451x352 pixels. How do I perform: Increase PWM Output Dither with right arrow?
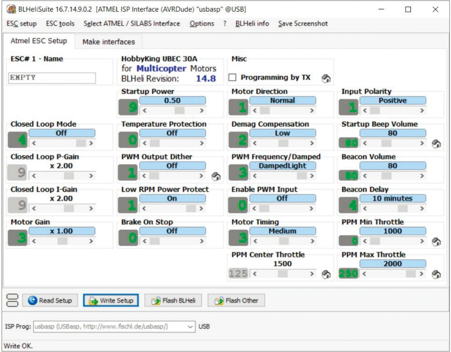click(x=201, y=176)
